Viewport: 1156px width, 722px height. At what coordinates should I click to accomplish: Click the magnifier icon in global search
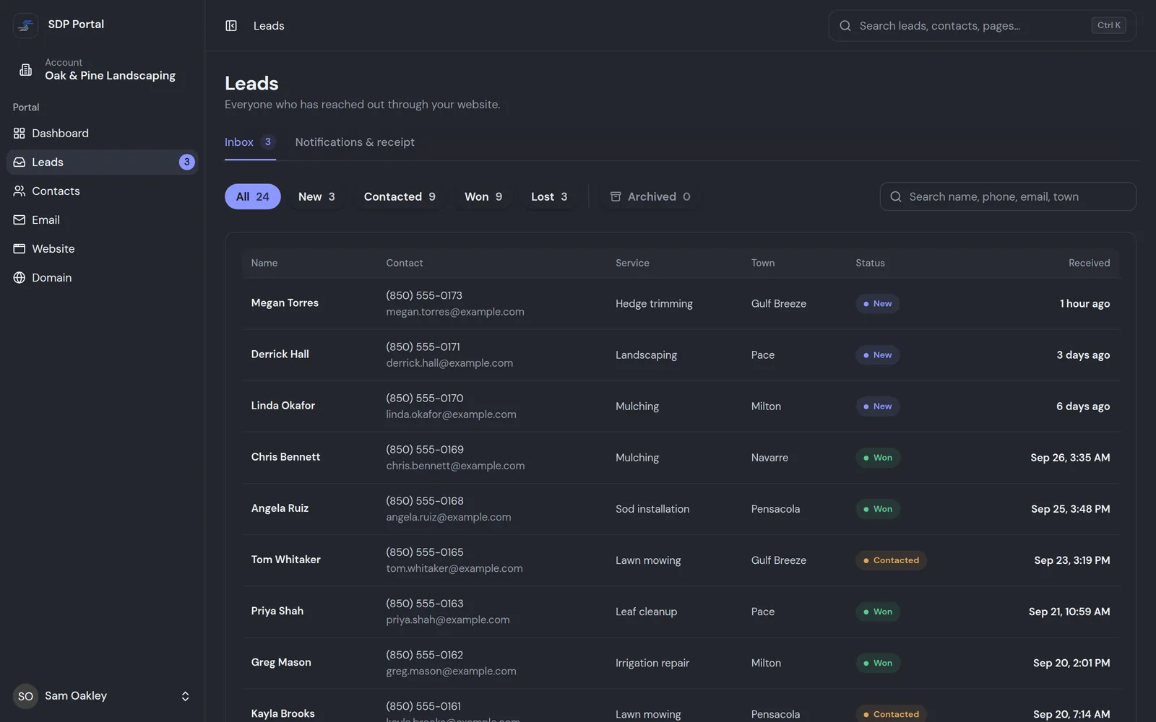tap(845, 26)
